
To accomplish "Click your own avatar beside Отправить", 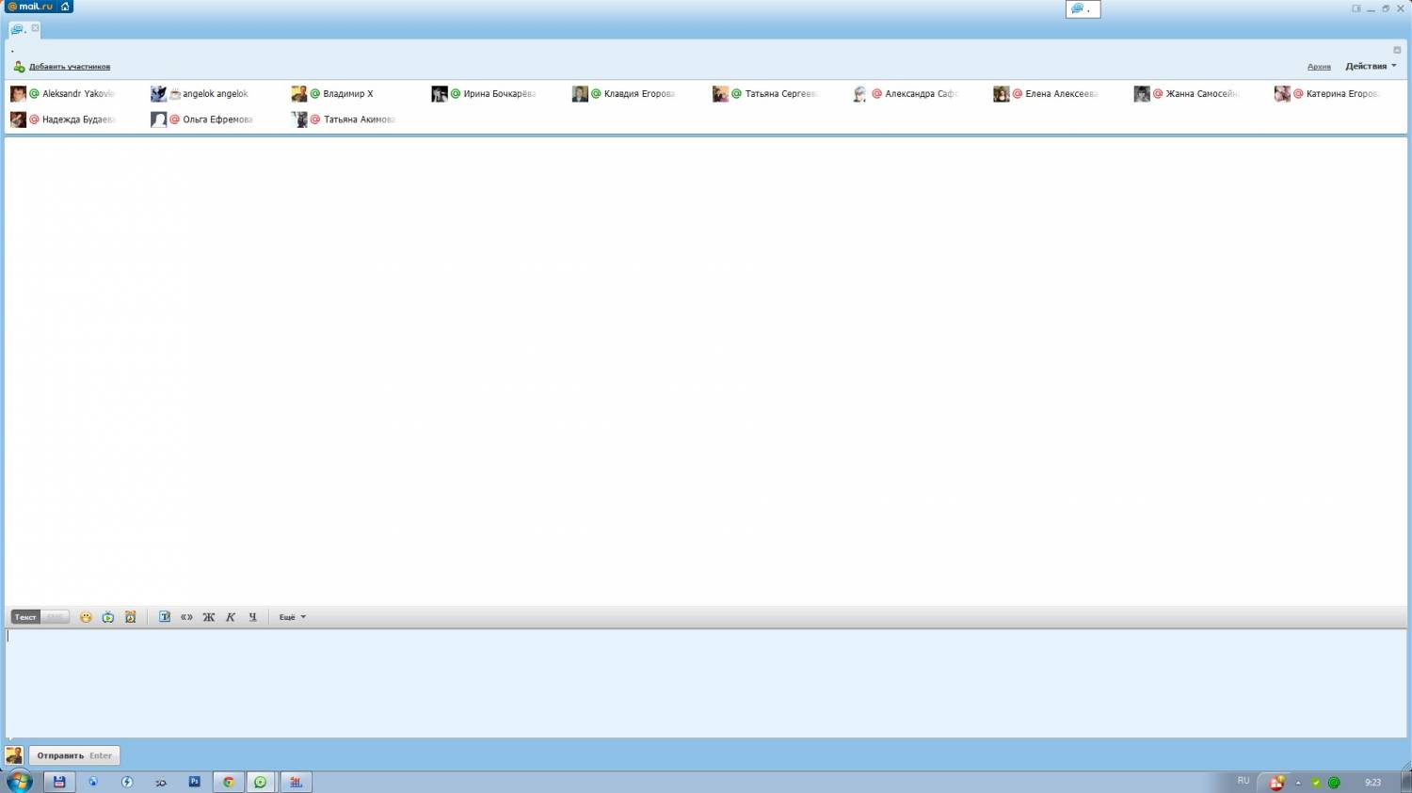I will [x=14, y=755].
